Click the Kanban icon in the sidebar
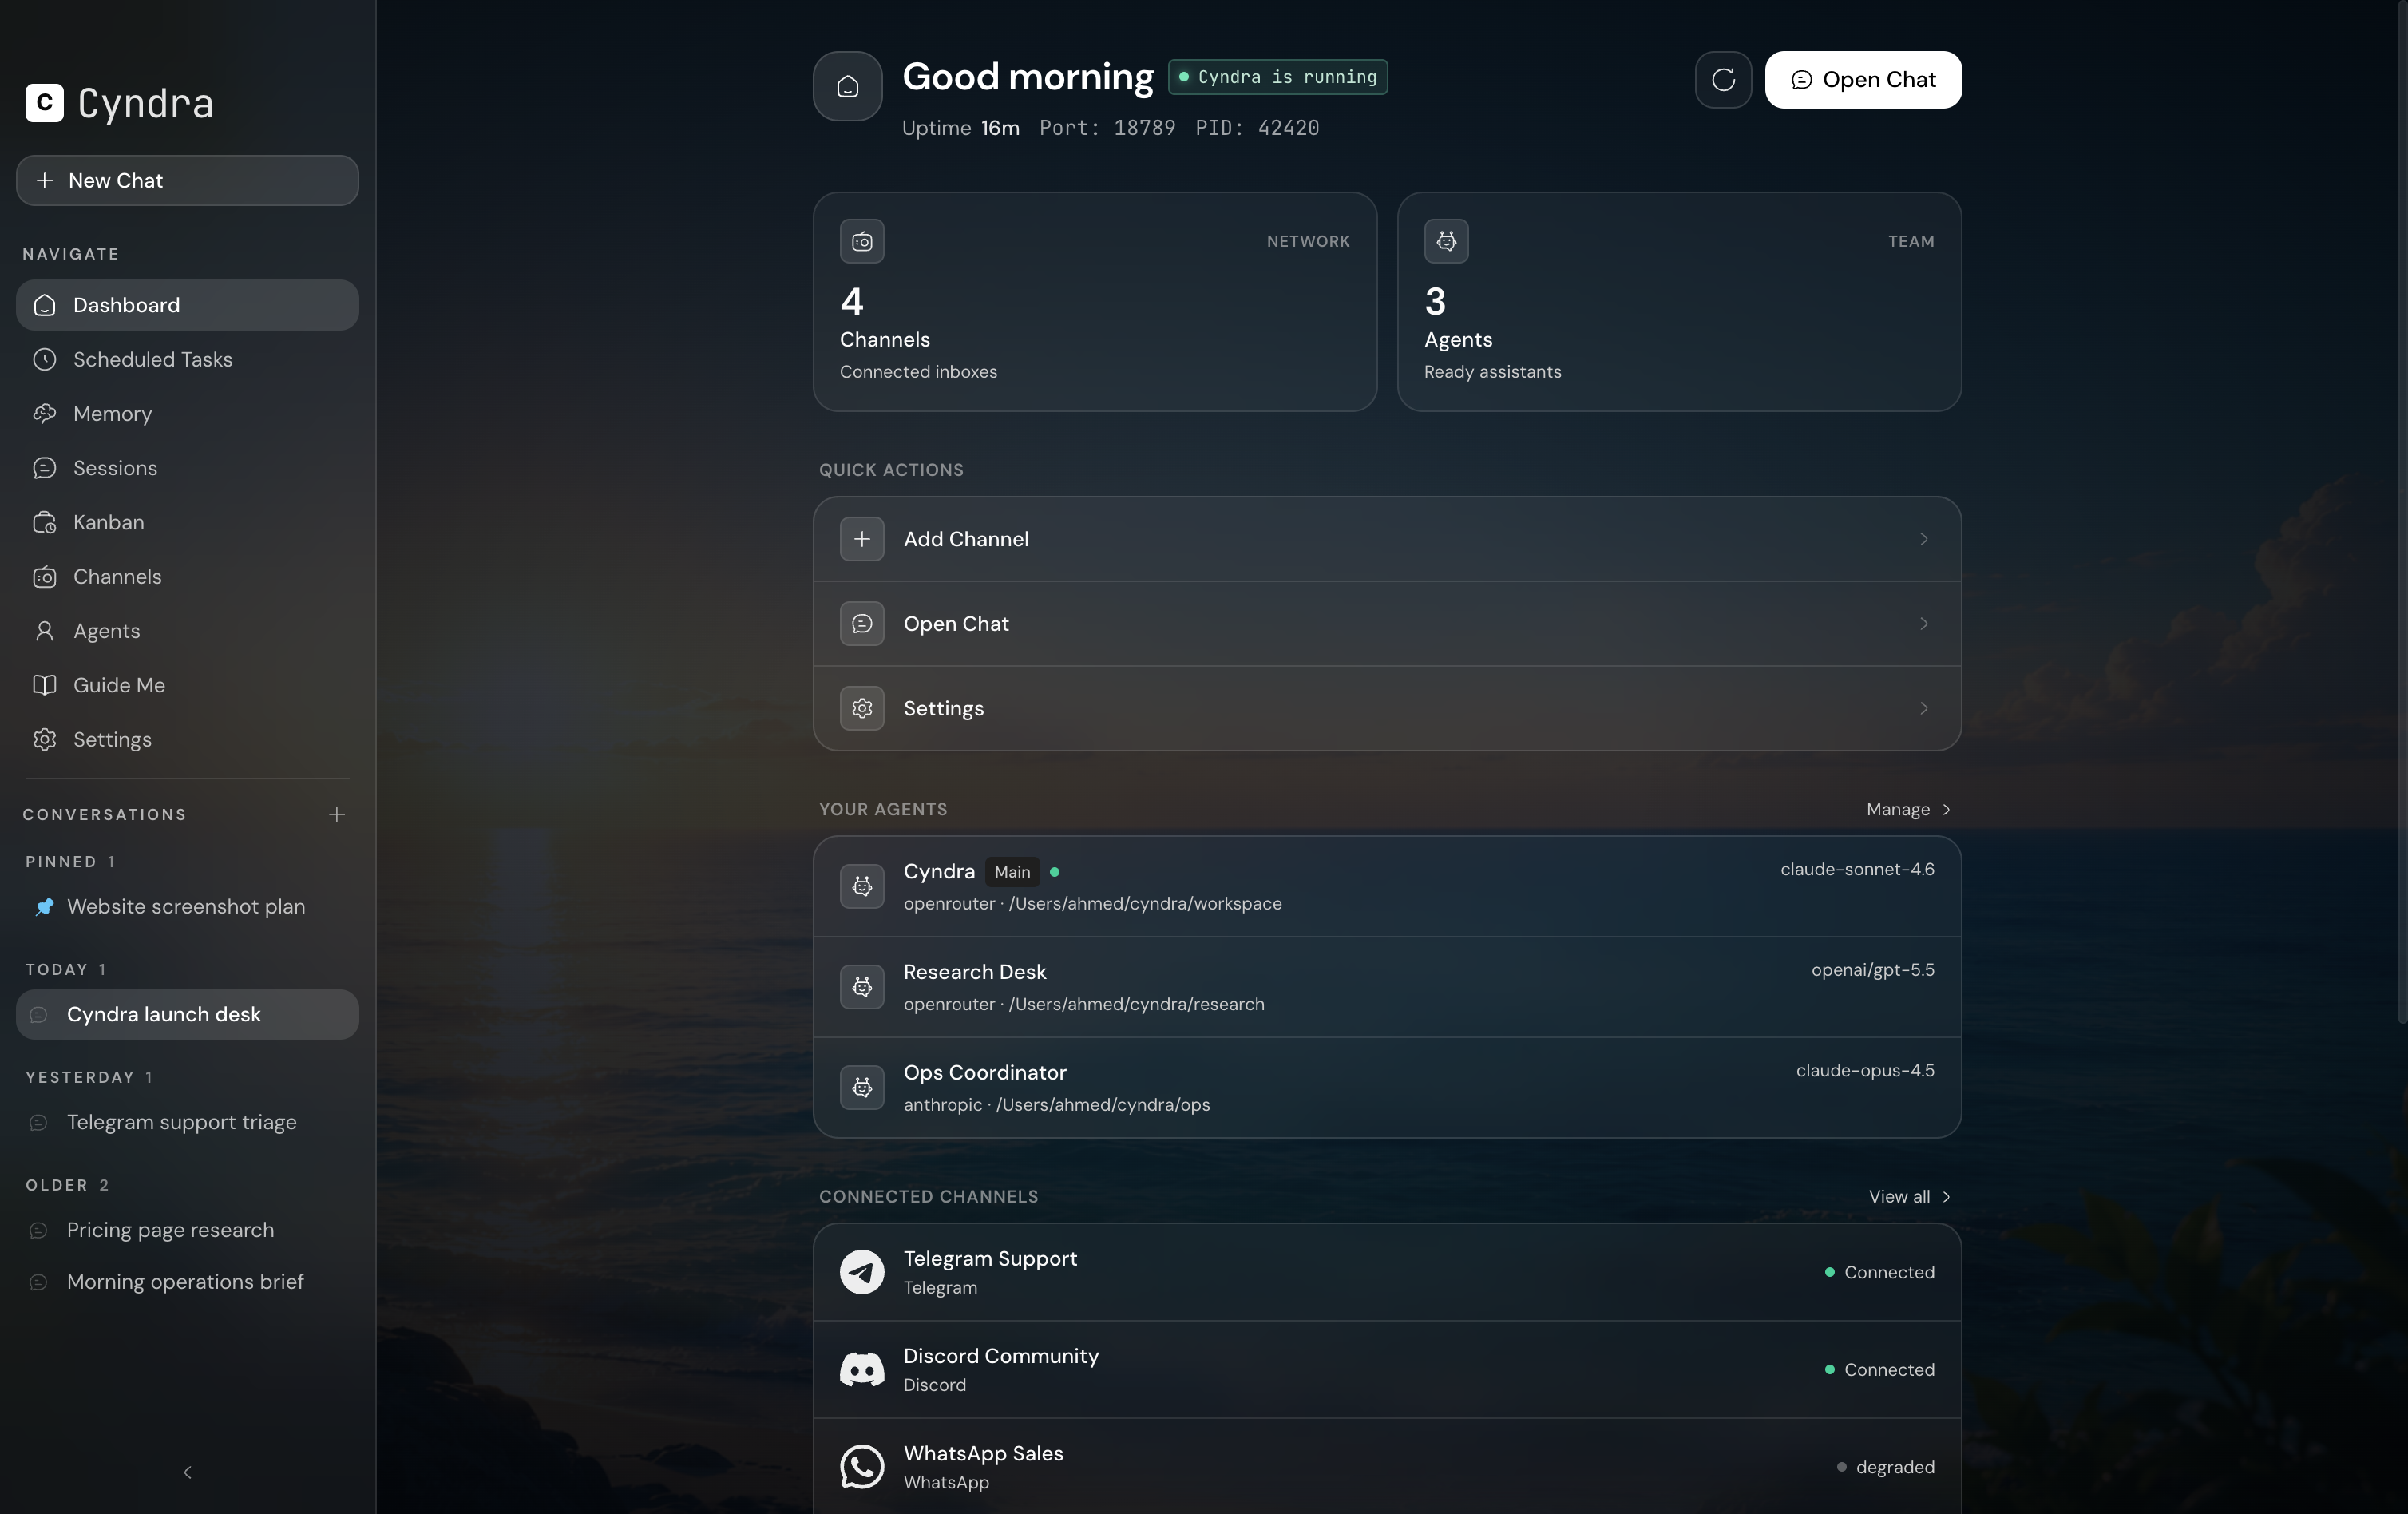 (x=44, y=522)
